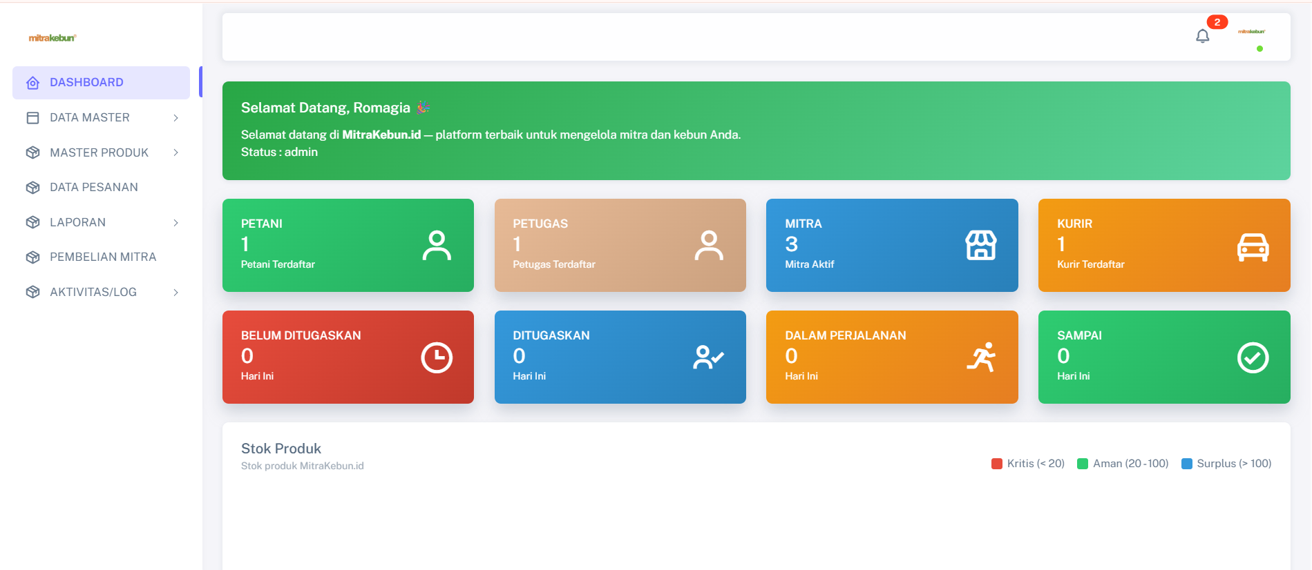The image size is (1312, 570).
Task: Click the "Status : admin" text
Action: 279,152
